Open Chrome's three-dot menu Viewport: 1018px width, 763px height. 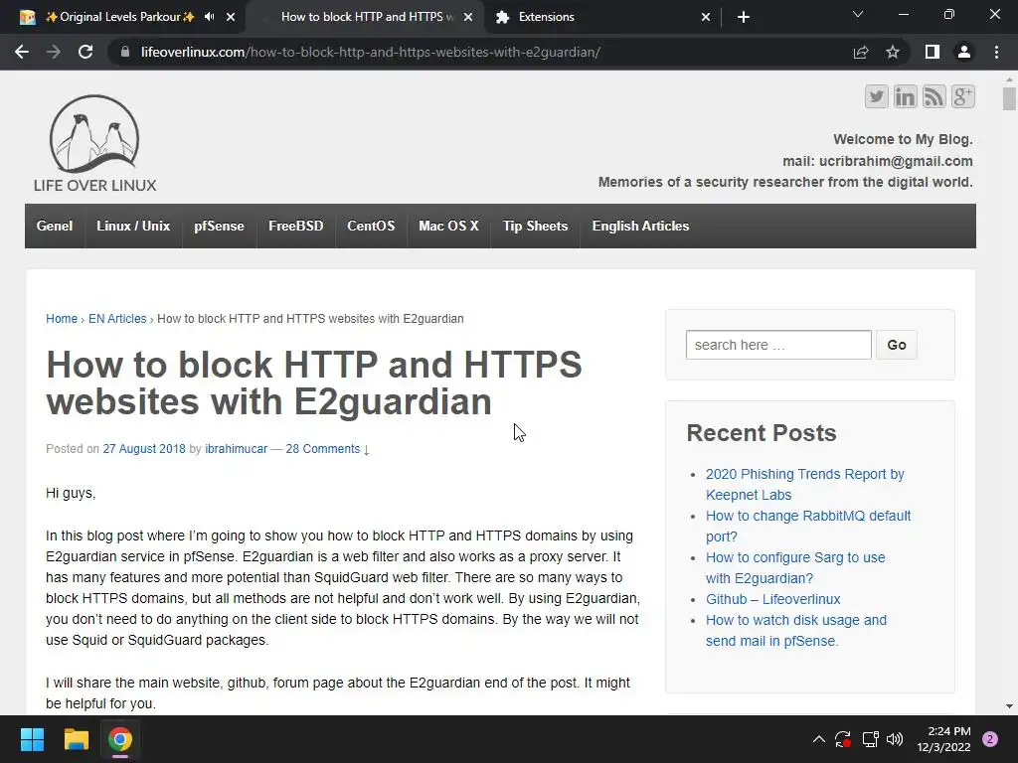coord(996,52)
